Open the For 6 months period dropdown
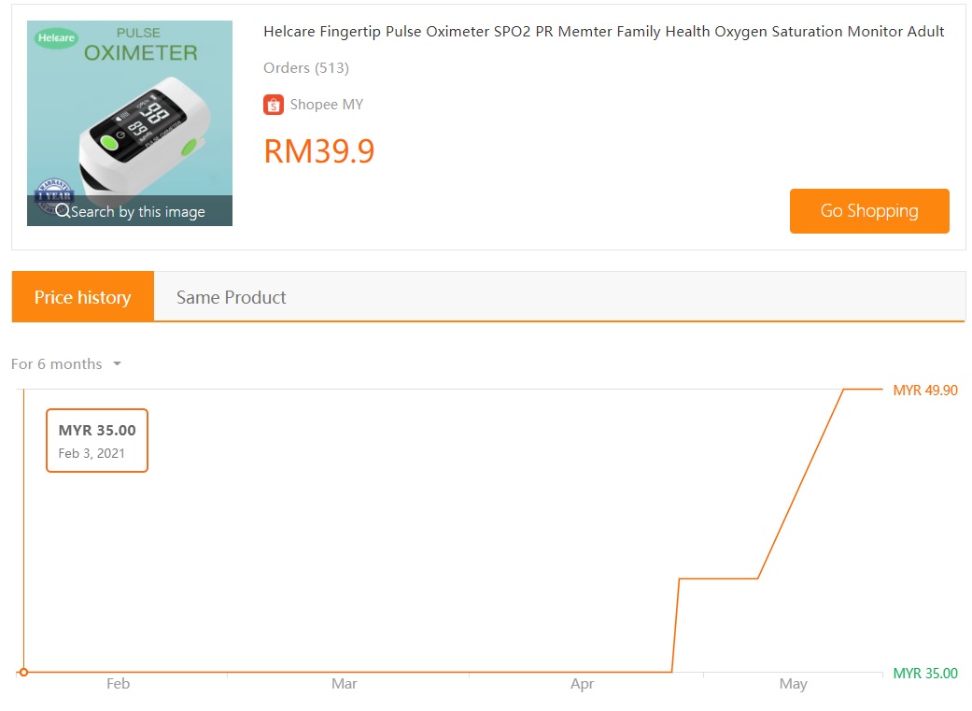 pyautogui.click(x=66, y=363)
